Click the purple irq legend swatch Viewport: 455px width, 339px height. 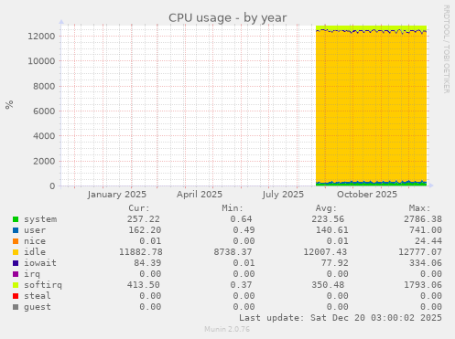click(16, 274)
